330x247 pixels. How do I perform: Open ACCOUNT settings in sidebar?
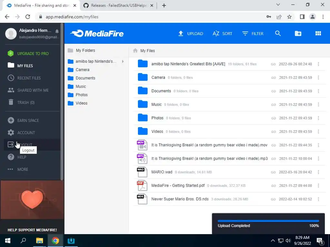21,133
